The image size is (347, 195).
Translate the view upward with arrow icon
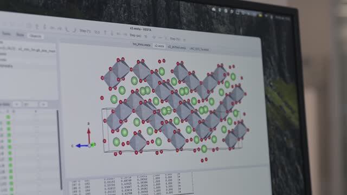105,32
